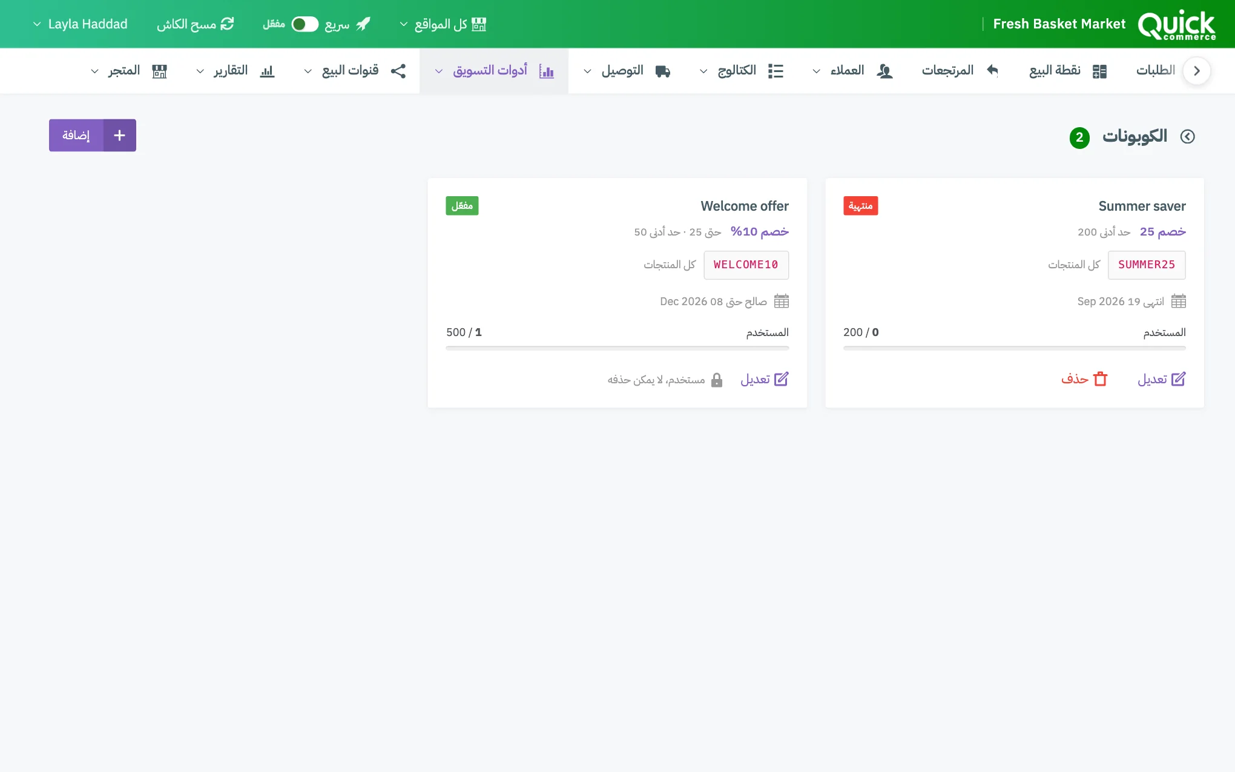Click the truck icon for التوصيل
Viewport: 1235px width, 772px height.
(663, 71)
